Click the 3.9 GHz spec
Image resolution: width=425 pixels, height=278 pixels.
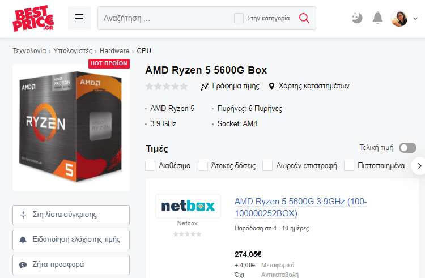point(163,123)
